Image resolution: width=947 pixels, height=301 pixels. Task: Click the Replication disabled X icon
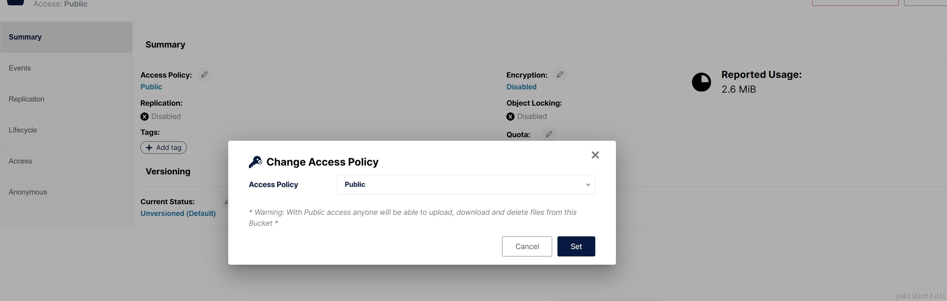point(144,116)
